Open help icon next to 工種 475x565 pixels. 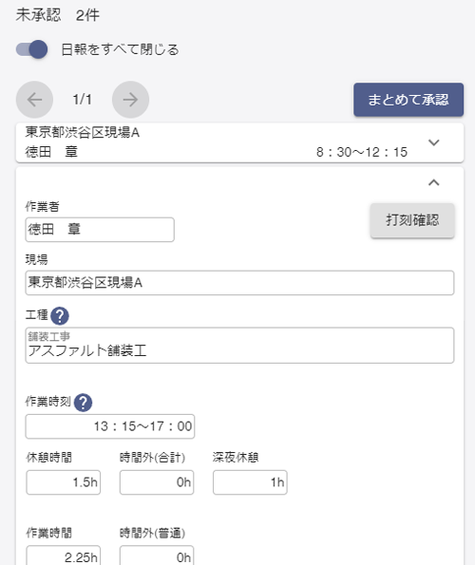[x=60, y=316]
